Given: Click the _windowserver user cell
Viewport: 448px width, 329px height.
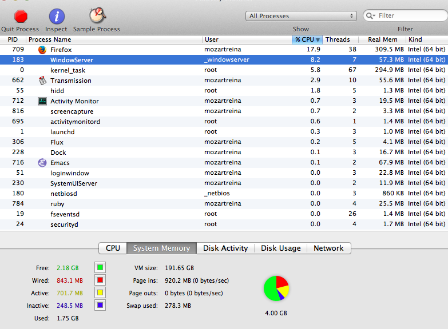Looking at the screenshot, I should [x=227, y=59].
